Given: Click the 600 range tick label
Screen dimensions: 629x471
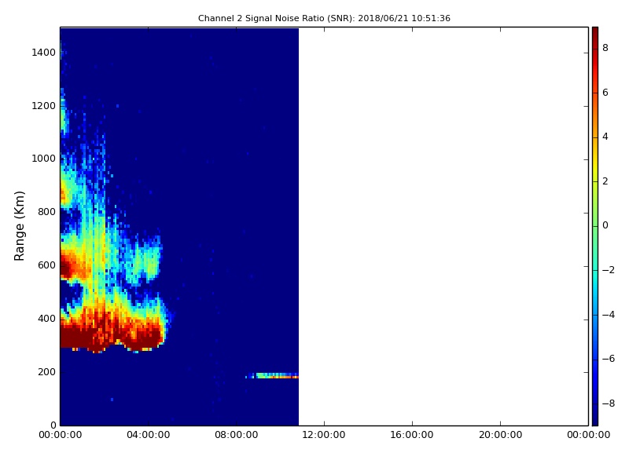Looking at the screenshot, I should [46, 265].
